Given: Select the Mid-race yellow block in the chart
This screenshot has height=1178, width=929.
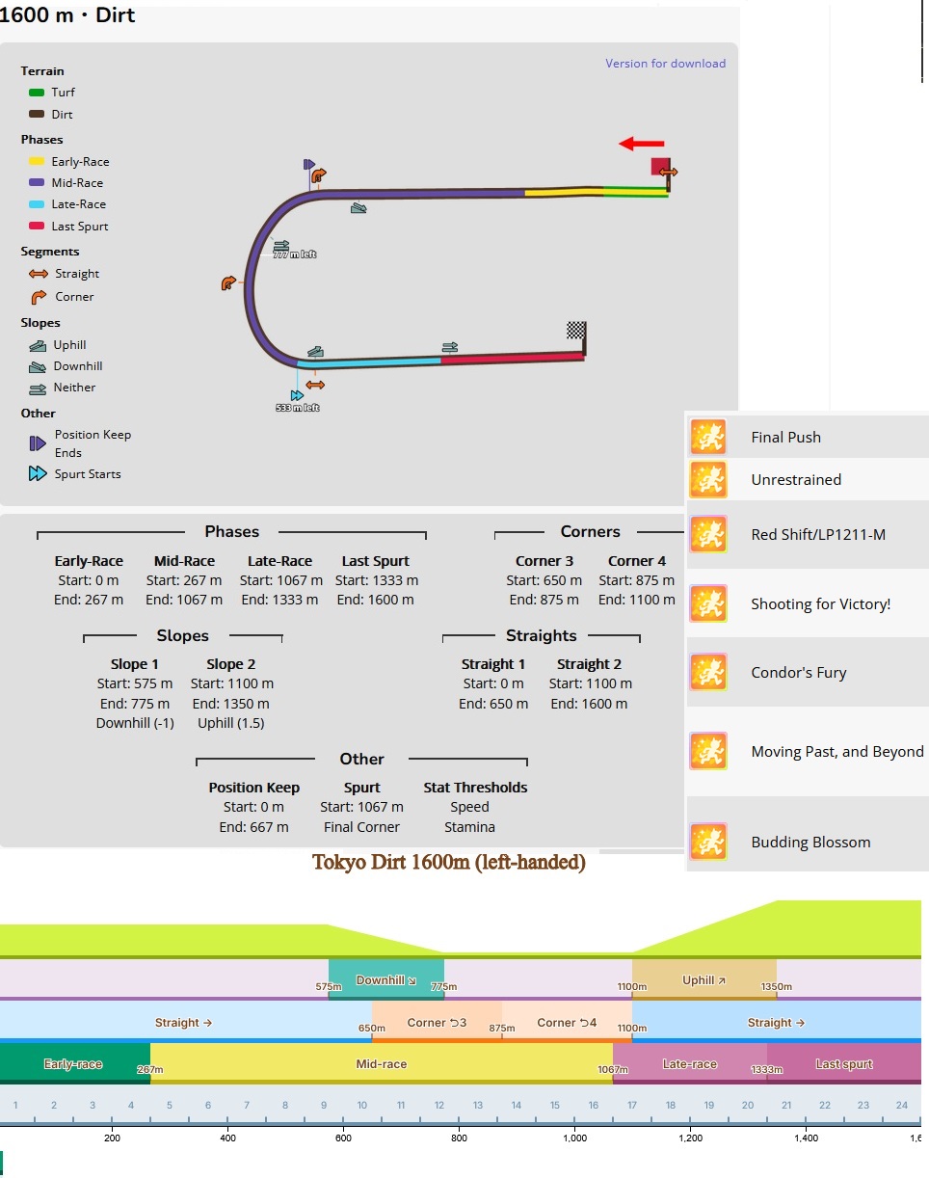Looking at the screenshot, I should (382, 1063).
